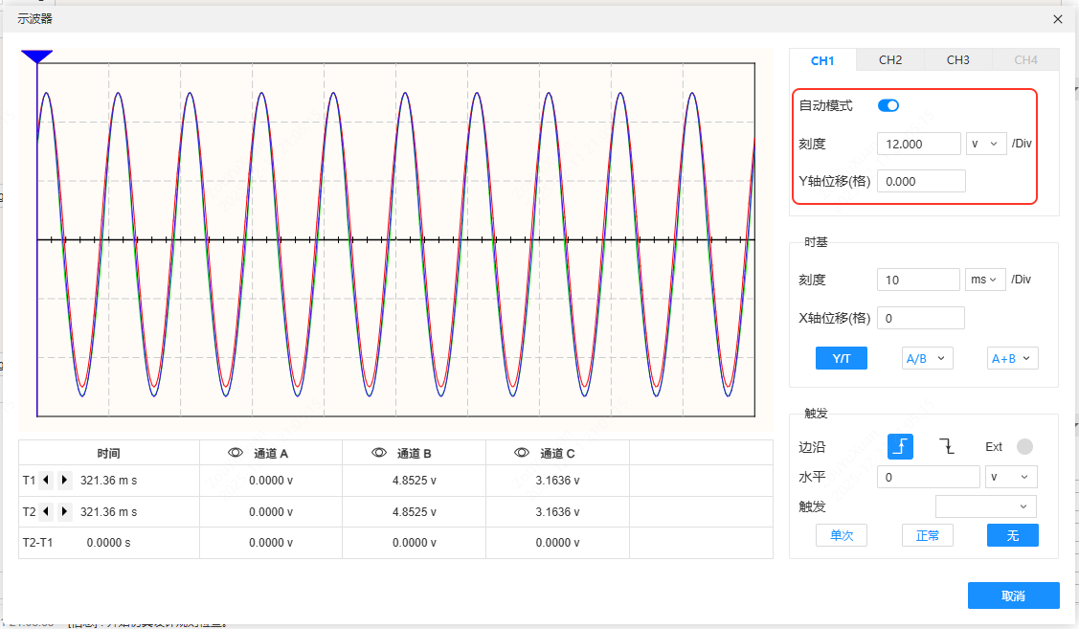
Task: Select falling edge trigger icon
Action: tap(947, 446)
